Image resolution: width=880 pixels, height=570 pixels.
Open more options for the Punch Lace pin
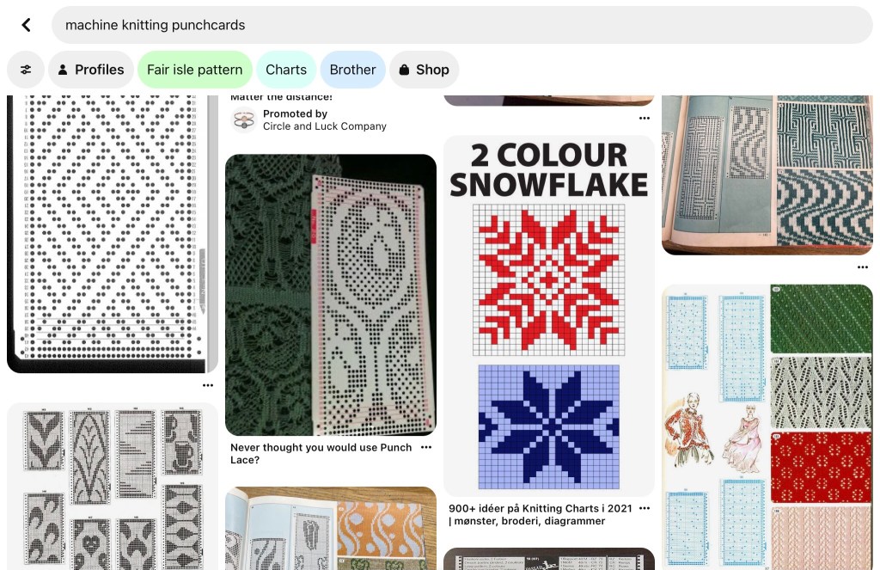(426, 448)
